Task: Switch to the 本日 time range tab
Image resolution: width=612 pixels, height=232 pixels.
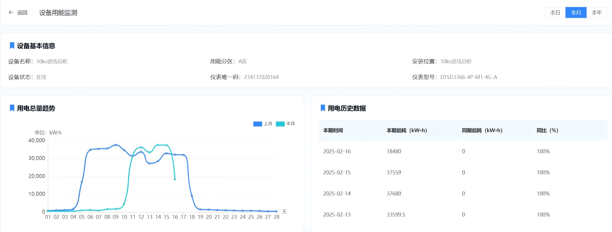Action: [555, 13]
